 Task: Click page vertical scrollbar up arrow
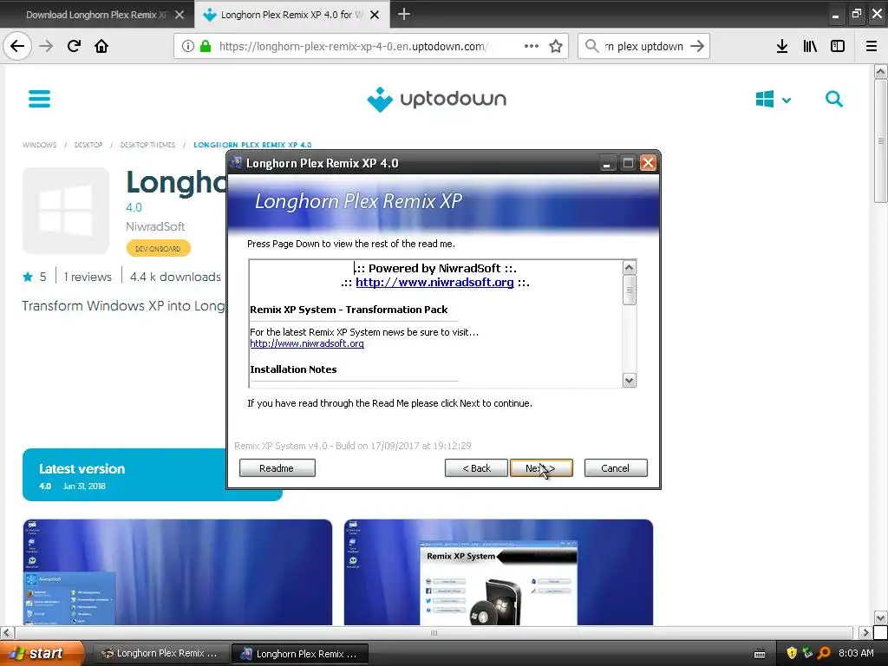click(x=880, y=72)
